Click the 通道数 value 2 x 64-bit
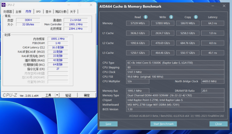This screenshot has width=232, height=134. click(76, 20)
